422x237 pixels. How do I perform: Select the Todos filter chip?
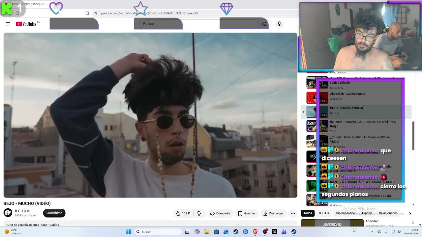[308, 213]
